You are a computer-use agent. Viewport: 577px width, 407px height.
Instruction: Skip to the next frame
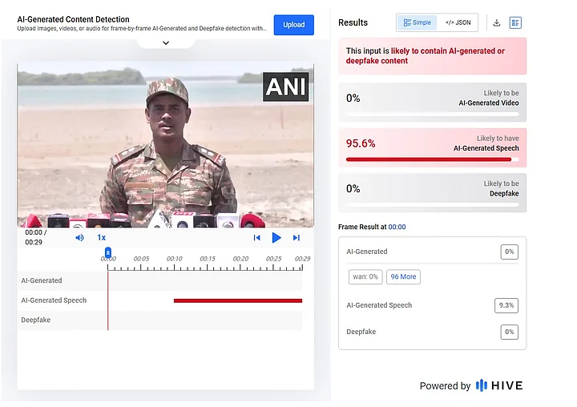coord(297,238)
